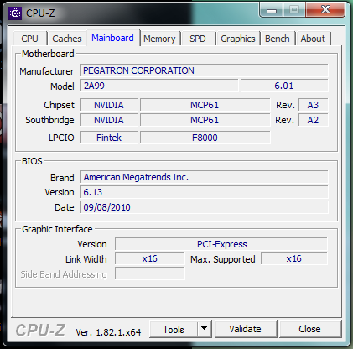This screenshot has width=353, height=349.
Task: Switch to the CPU tab
Action: click(x=30, y=39)
